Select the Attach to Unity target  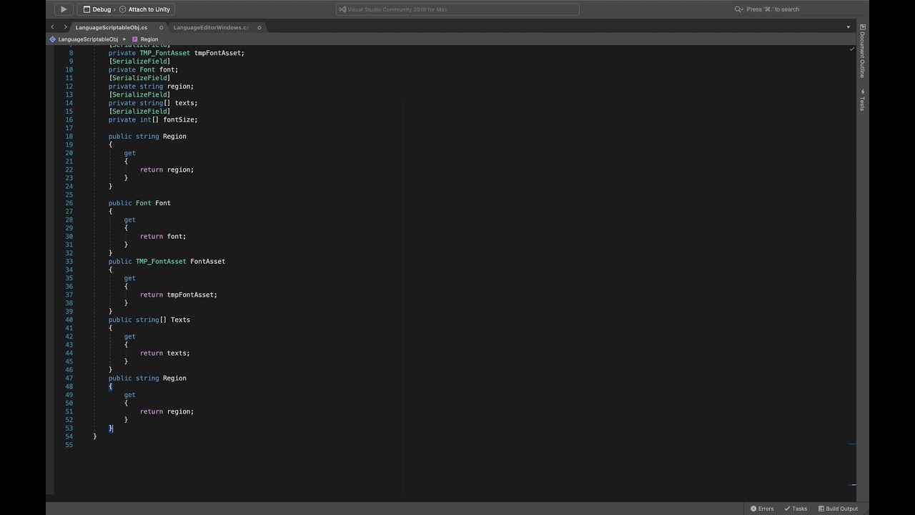(x=144, y=9)
